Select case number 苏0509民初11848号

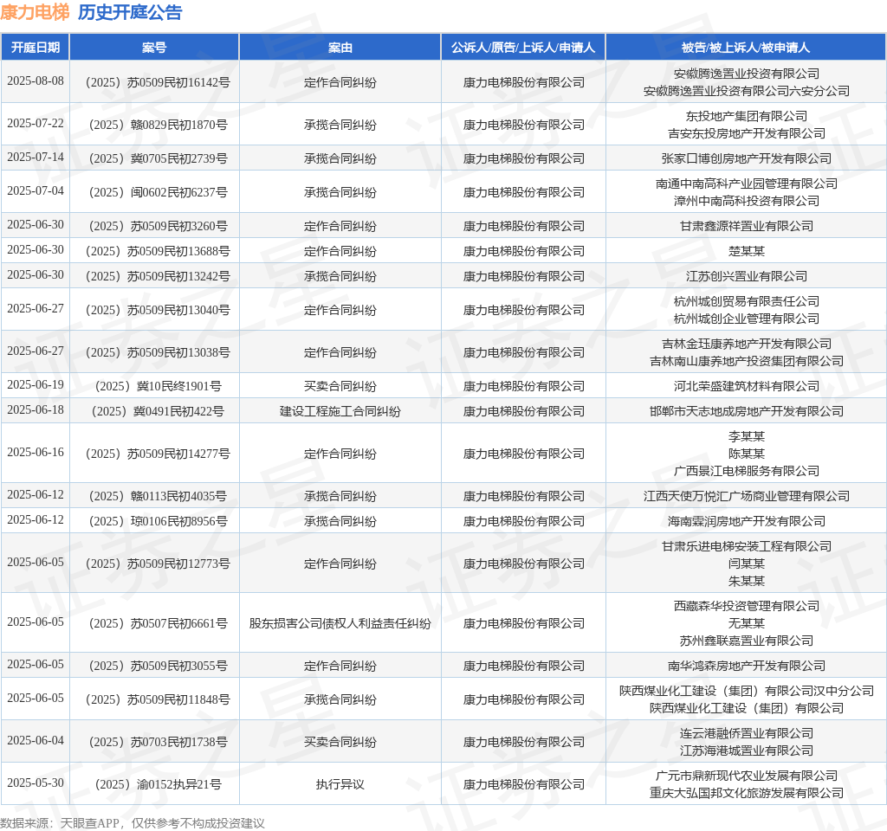158,699
